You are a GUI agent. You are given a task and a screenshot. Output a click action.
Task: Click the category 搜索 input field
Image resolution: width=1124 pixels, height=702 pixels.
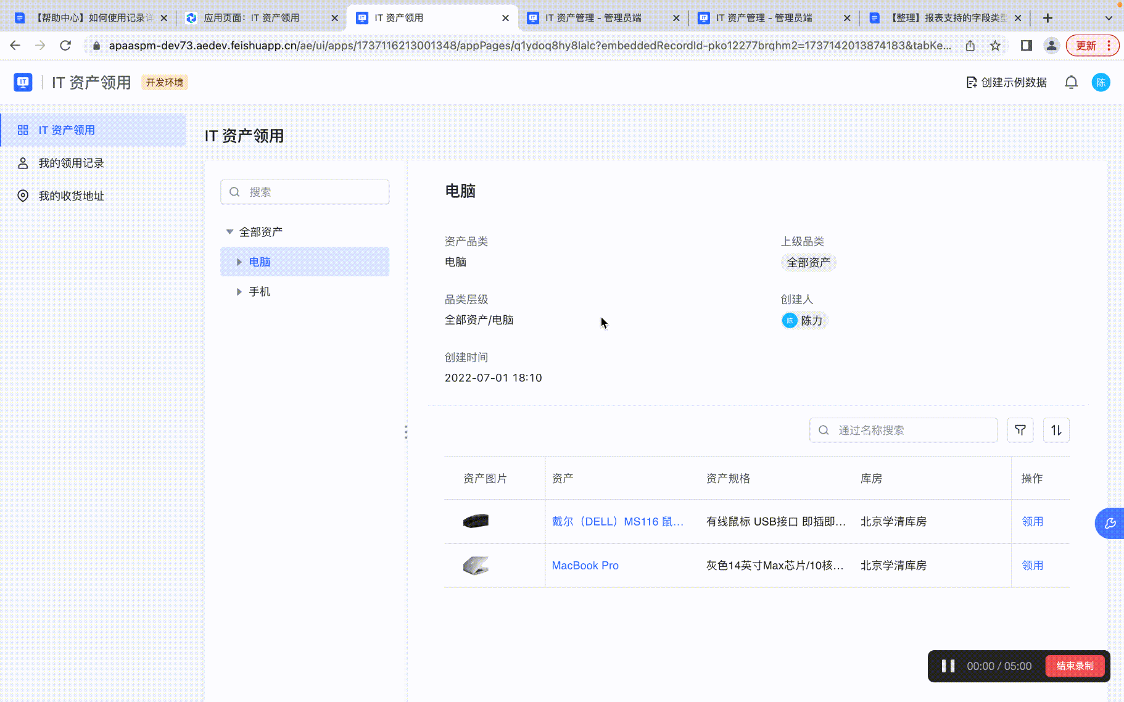pyautogui.click(x=305, y=192)
